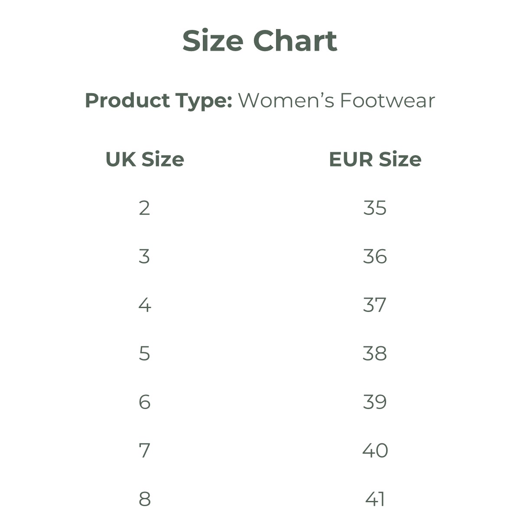Choose EUR size 37 value
Screen dimensions: 520x520
pyautogui.click(x=375, y=305)
